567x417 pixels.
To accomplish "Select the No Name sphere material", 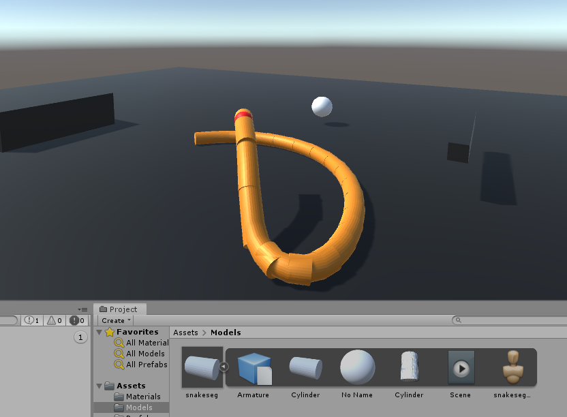I will pyautogui.click(x=357, y=367).
